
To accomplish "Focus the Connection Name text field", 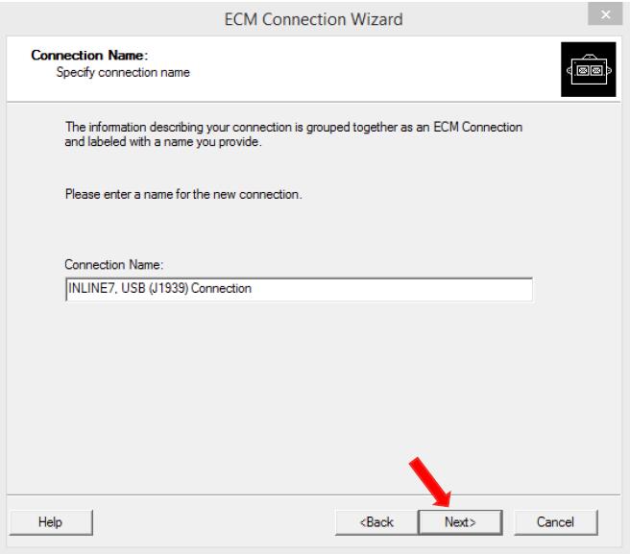I will pyautogui.click(x=299, y=289).
